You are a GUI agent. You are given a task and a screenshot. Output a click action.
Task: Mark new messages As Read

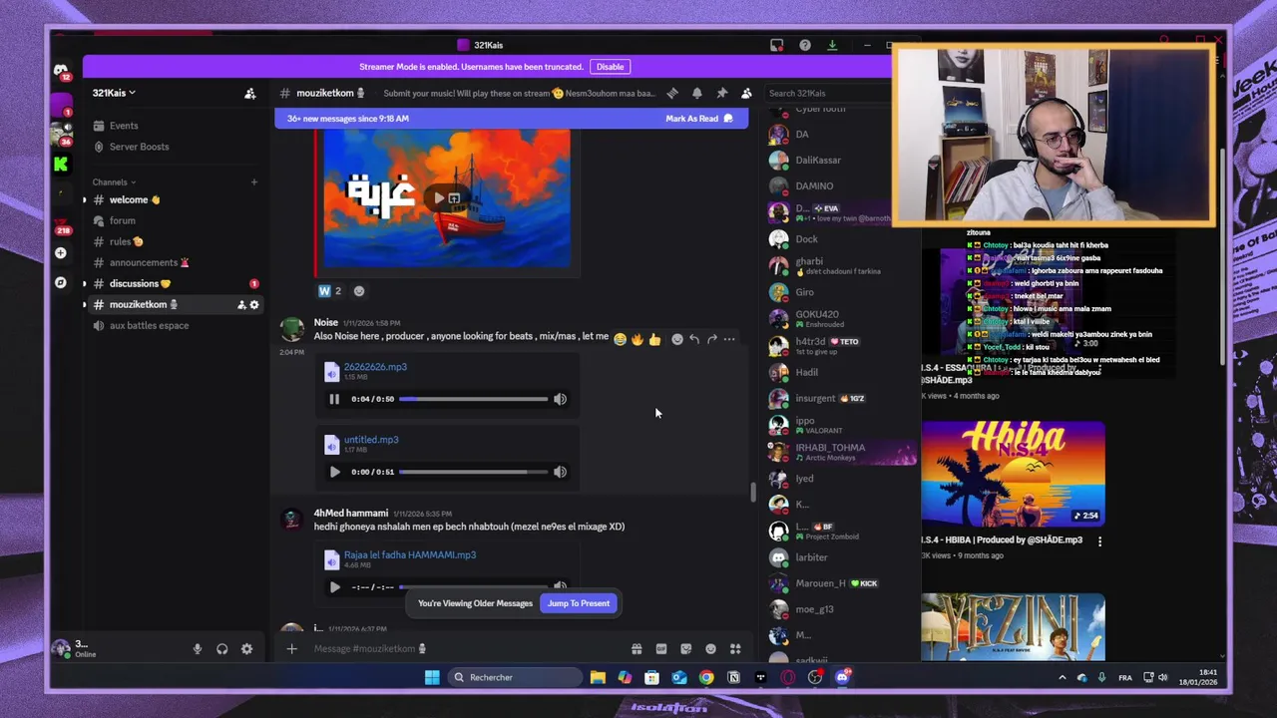point(698,119)
